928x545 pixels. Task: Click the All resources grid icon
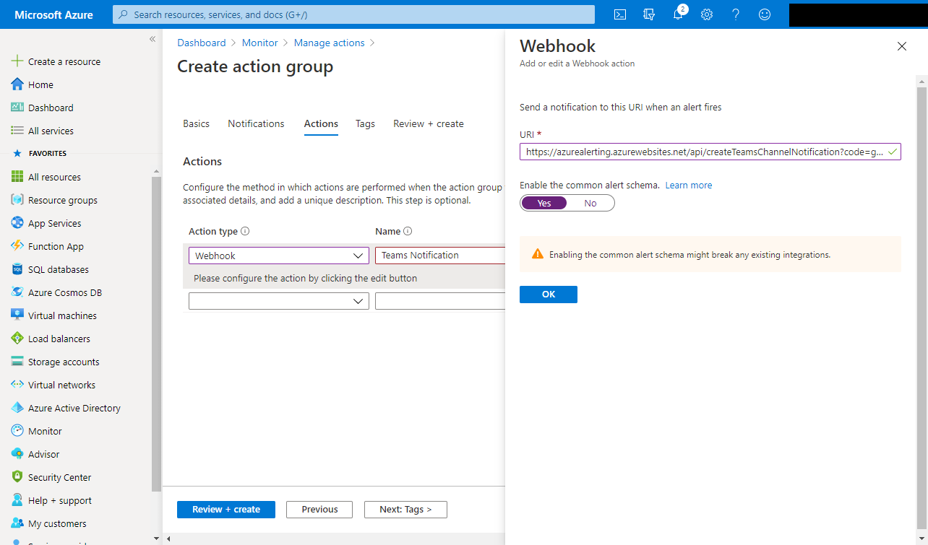pyautogui.click(x=17, y=177)
